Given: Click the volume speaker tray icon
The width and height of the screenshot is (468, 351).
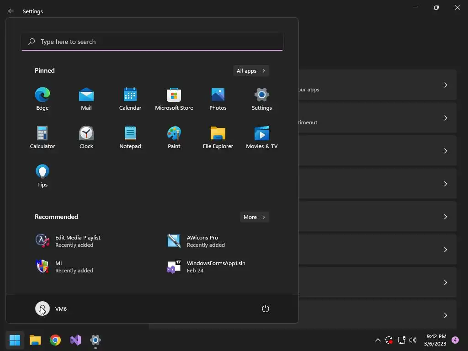Looking at the screenshot, I should pyautogui.click(x=413, y=340).
